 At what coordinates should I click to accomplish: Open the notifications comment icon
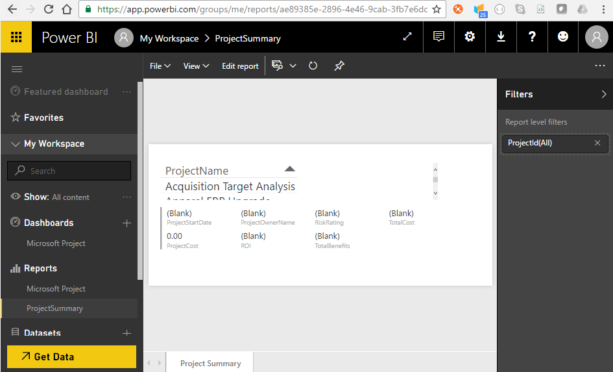(x=439, y=37)
